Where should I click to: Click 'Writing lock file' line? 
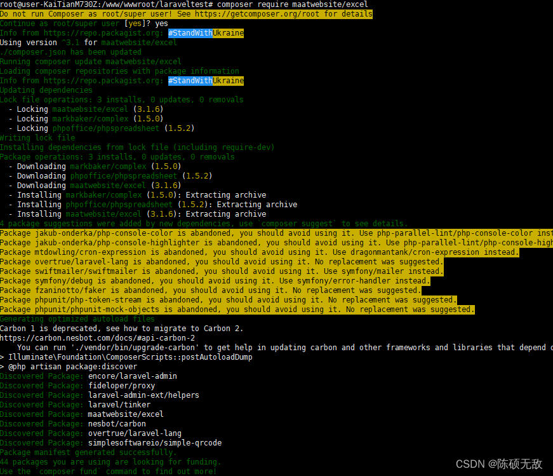coord(37,138)
